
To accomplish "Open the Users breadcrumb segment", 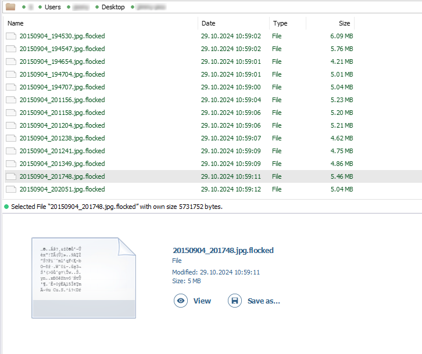I will [52, 7].
